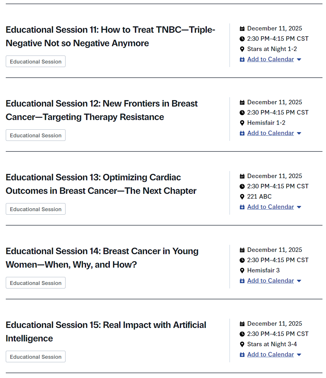Click add-calendar plus icon for Session 14

click(242, 281)
